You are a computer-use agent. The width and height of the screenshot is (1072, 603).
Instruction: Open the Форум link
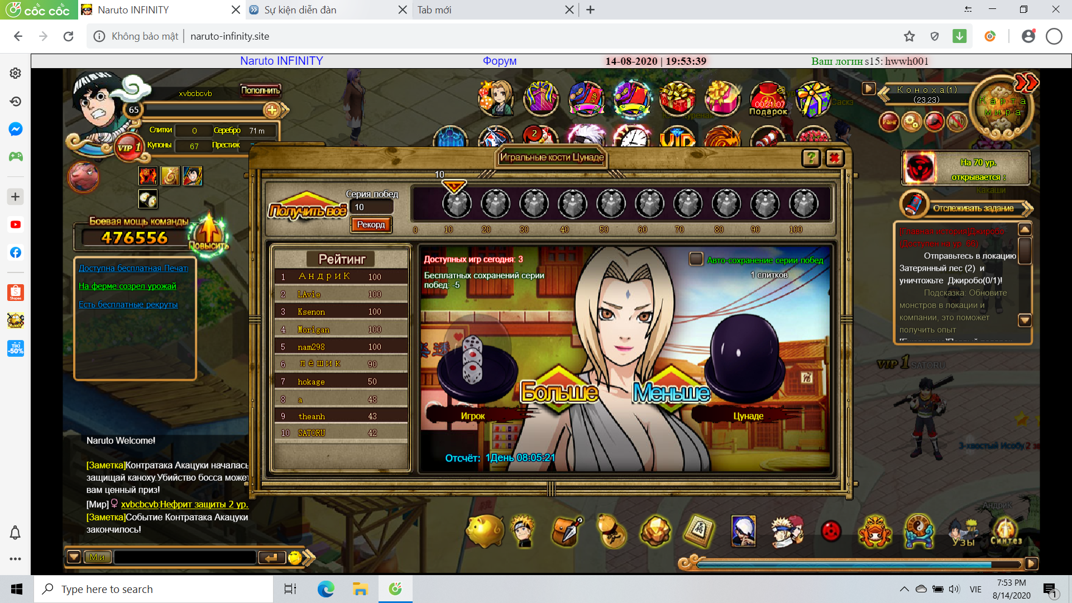pos(500,61)
